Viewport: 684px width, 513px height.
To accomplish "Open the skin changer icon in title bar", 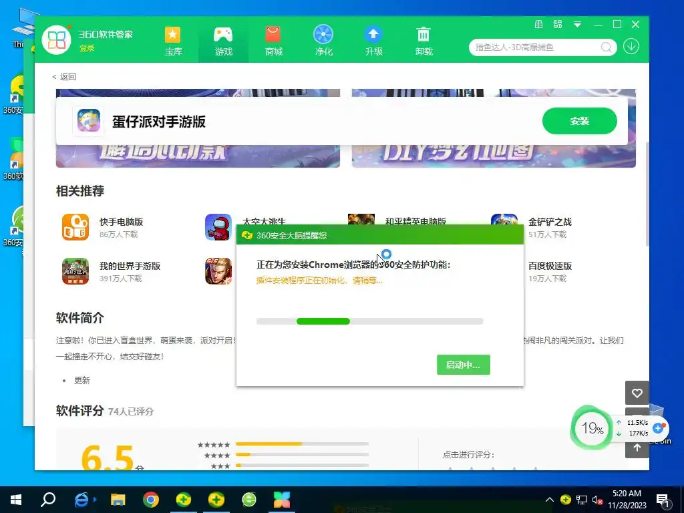I will (x=558, y=25).
